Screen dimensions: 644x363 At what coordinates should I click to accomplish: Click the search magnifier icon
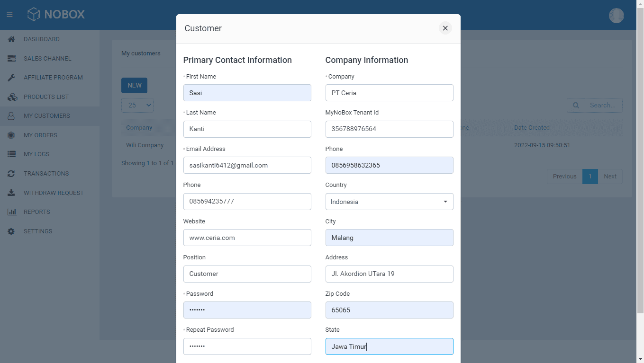tap(576, 105)
